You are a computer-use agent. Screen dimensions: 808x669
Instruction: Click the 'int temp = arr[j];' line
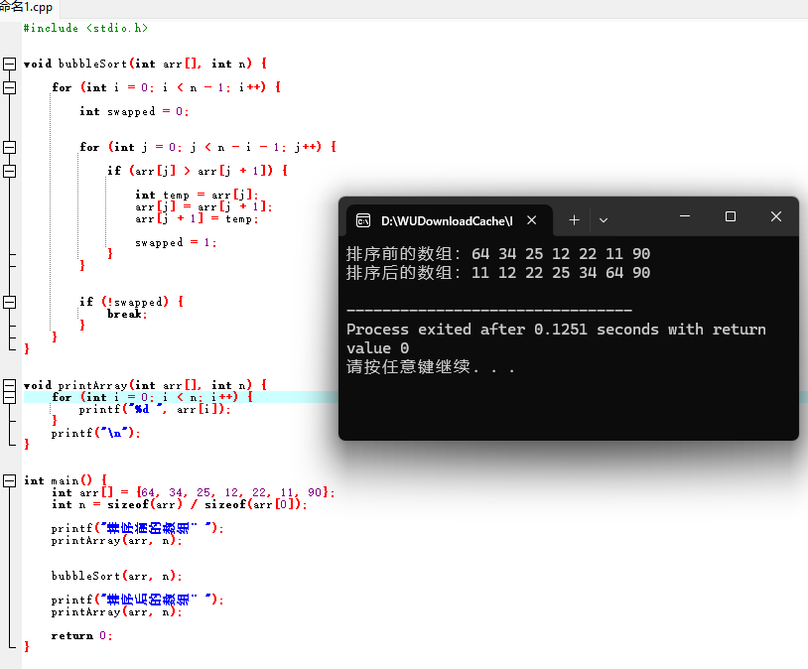click(197, 195)
